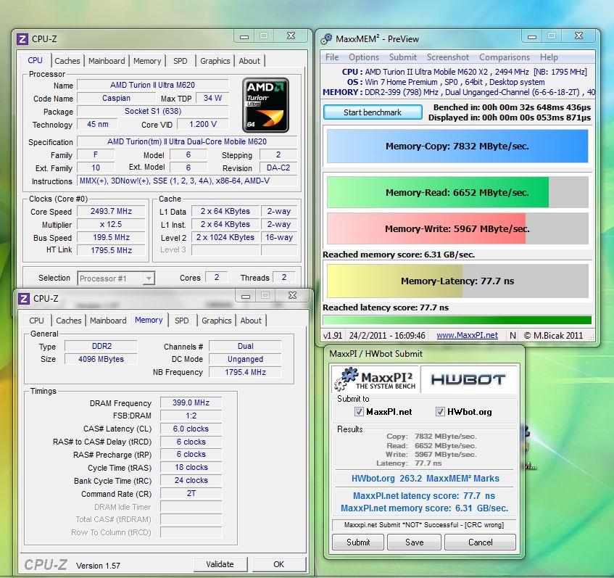Image resolution: width=614 pixels, height=578 pixels.
Task: Click the MaxxMEM status bar resize grip
Action: tap(592, 337)
